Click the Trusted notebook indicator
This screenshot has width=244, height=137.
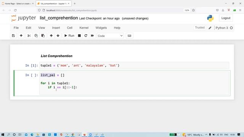click(200, 28)
